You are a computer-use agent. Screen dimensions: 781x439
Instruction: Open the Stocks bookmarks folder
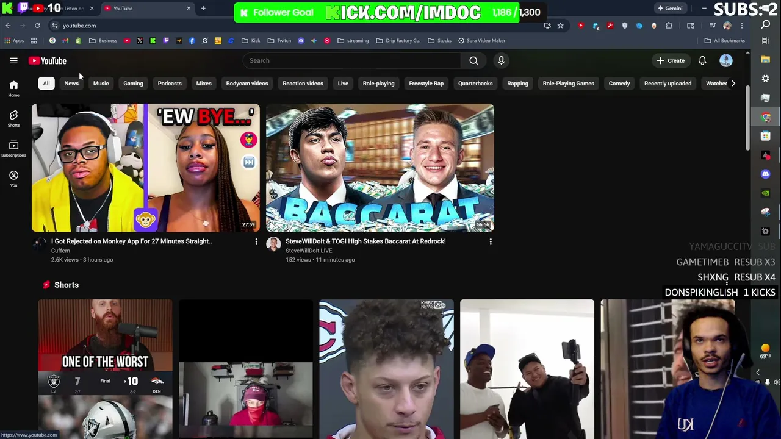tap(439, 41)
